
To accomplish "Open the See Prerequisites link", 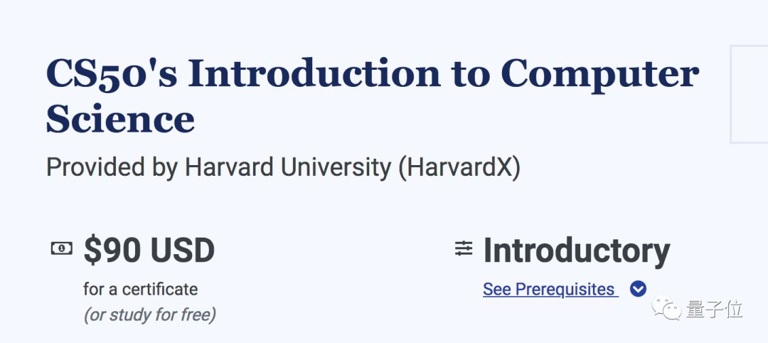I will point(548,290).
